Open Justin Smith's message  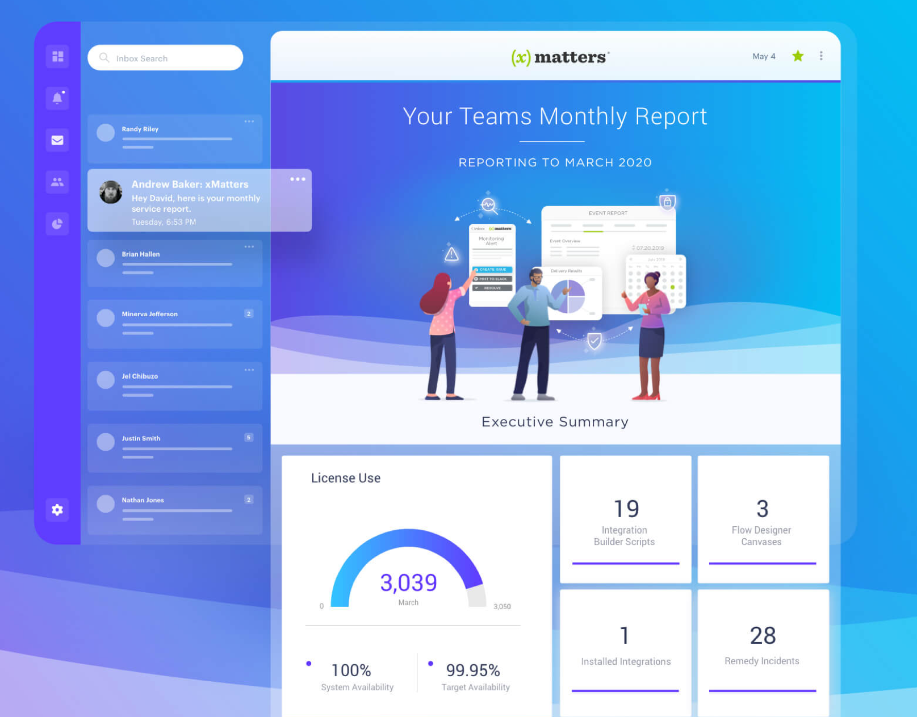click(x=175, y=448)
